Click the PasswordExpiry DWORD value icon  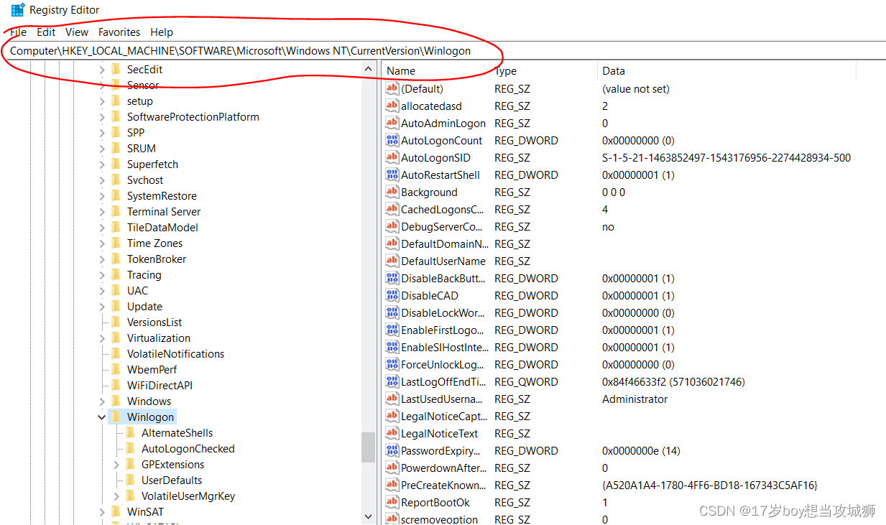[392, 450]
